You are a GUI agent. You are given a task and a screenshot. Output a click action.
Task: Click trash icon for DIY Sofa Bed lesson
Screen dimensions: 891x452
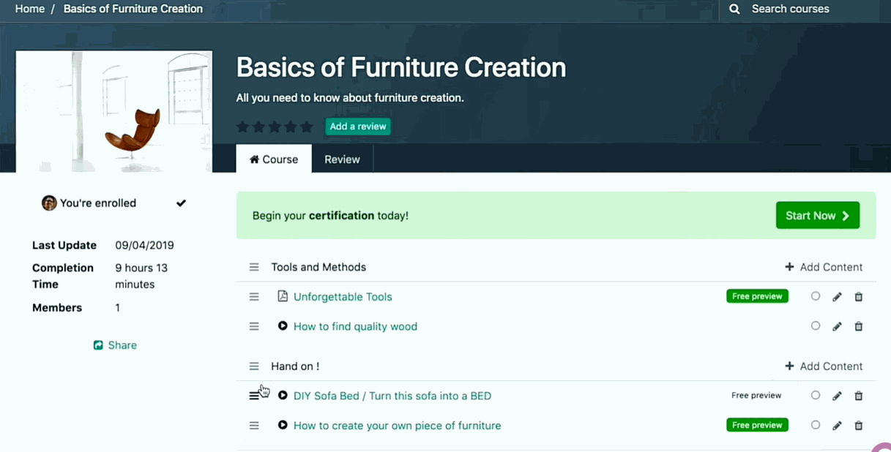click(859, 396)
